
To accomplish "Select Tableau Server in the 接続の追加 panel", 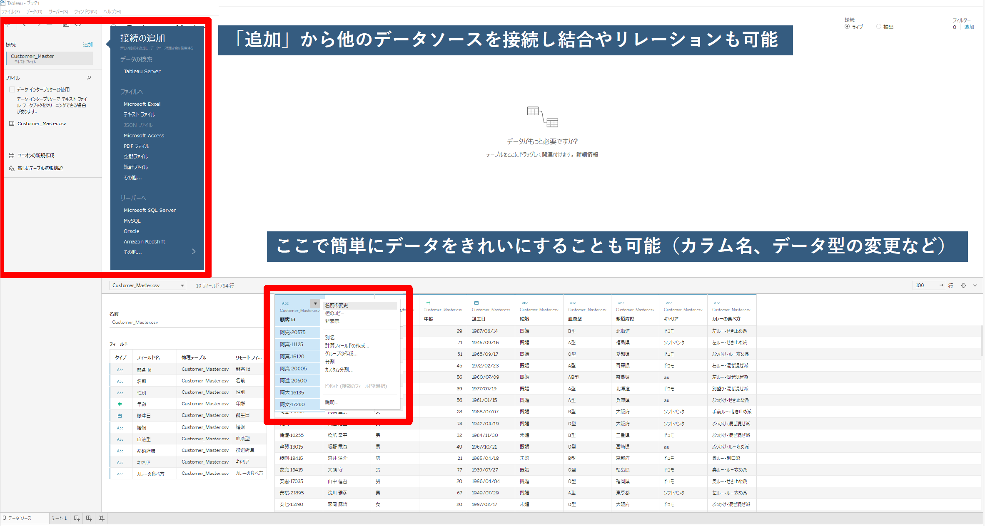I will pyautogui.click(x=142, y=72).
